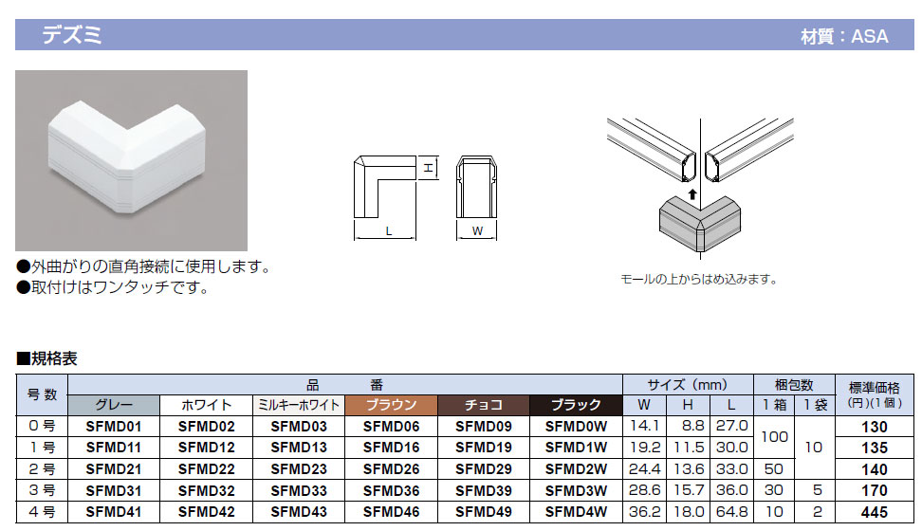Click the モールの上からはめ込みます caption
Viewport: 922px width, 531px height.
coord(699,280)
